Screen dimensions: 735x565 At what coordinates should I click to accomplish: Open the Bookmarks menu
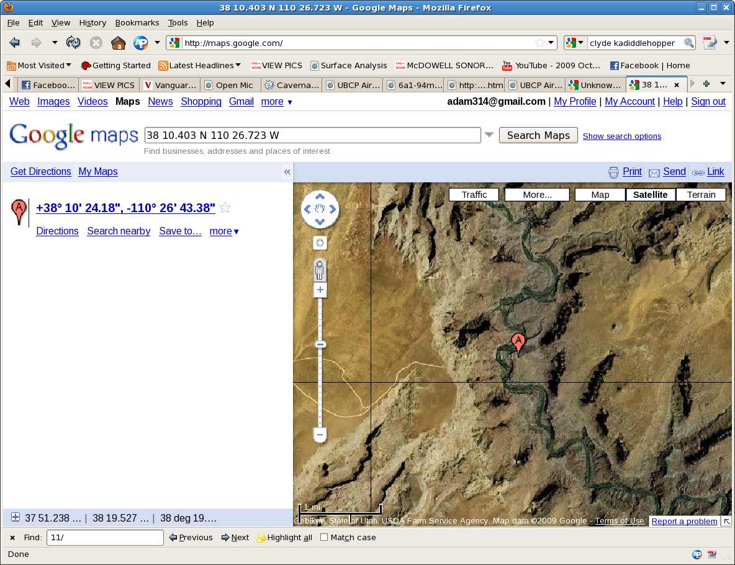pos(137,22)
